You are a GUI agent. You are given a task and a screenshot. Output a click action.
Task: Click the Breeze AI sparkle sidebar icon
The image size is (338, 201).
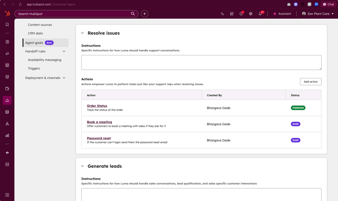[x=7, y=153]
